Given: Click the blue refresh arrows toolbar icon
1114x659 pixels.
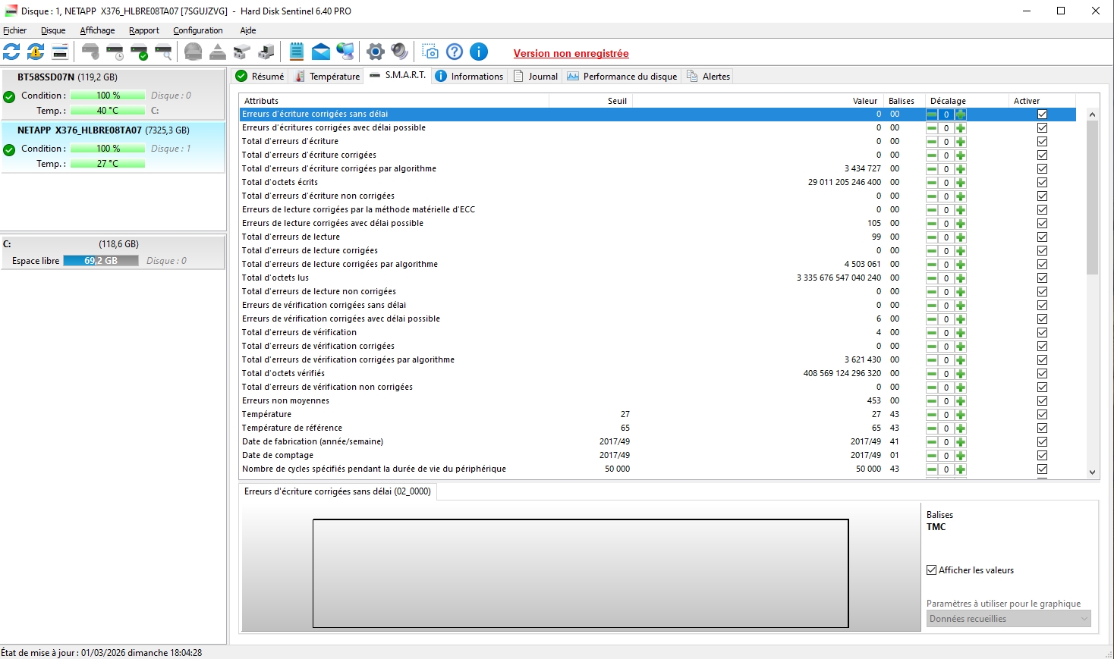Looking at the screenshot, I should [11, 52].
